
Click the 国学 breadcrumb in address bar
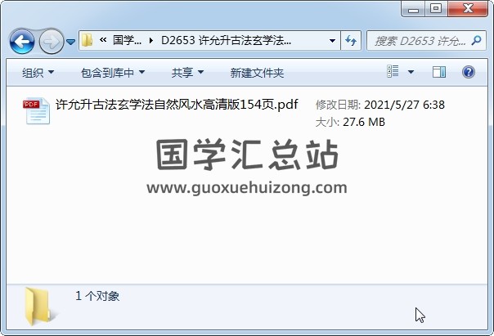(x=127, y=40)
